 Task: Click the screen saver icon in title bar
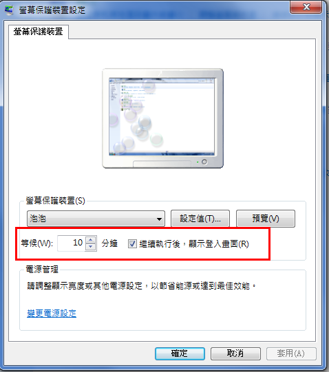point(9,10)
